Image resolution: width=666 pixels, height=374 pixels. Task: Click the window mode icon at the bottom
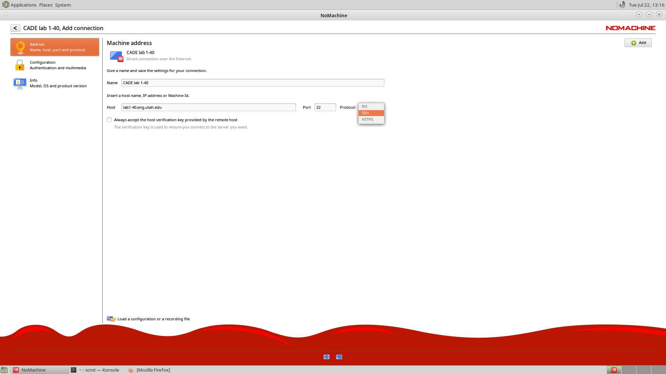[x=339, y=357]
